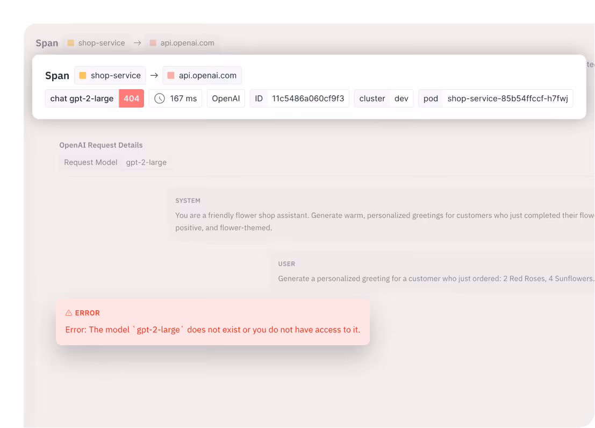Click the red error message text
This screenshot has height=428, width=595.
point(212,330)
